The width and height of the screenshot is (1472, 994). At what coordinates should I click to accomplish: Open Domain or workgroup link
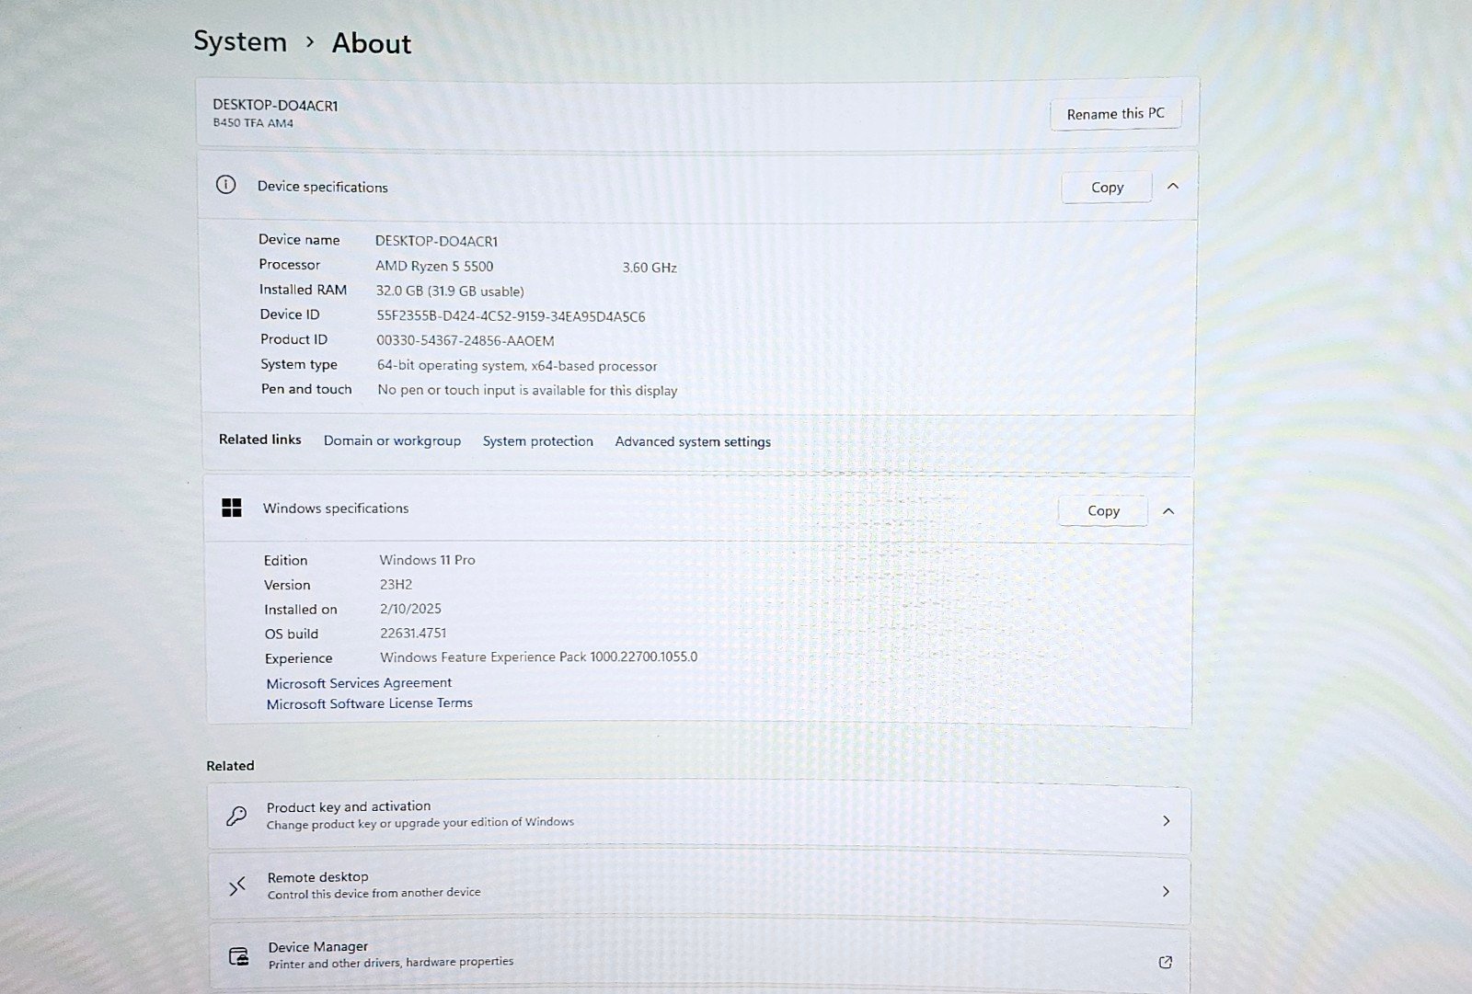[x=392, y=440]
